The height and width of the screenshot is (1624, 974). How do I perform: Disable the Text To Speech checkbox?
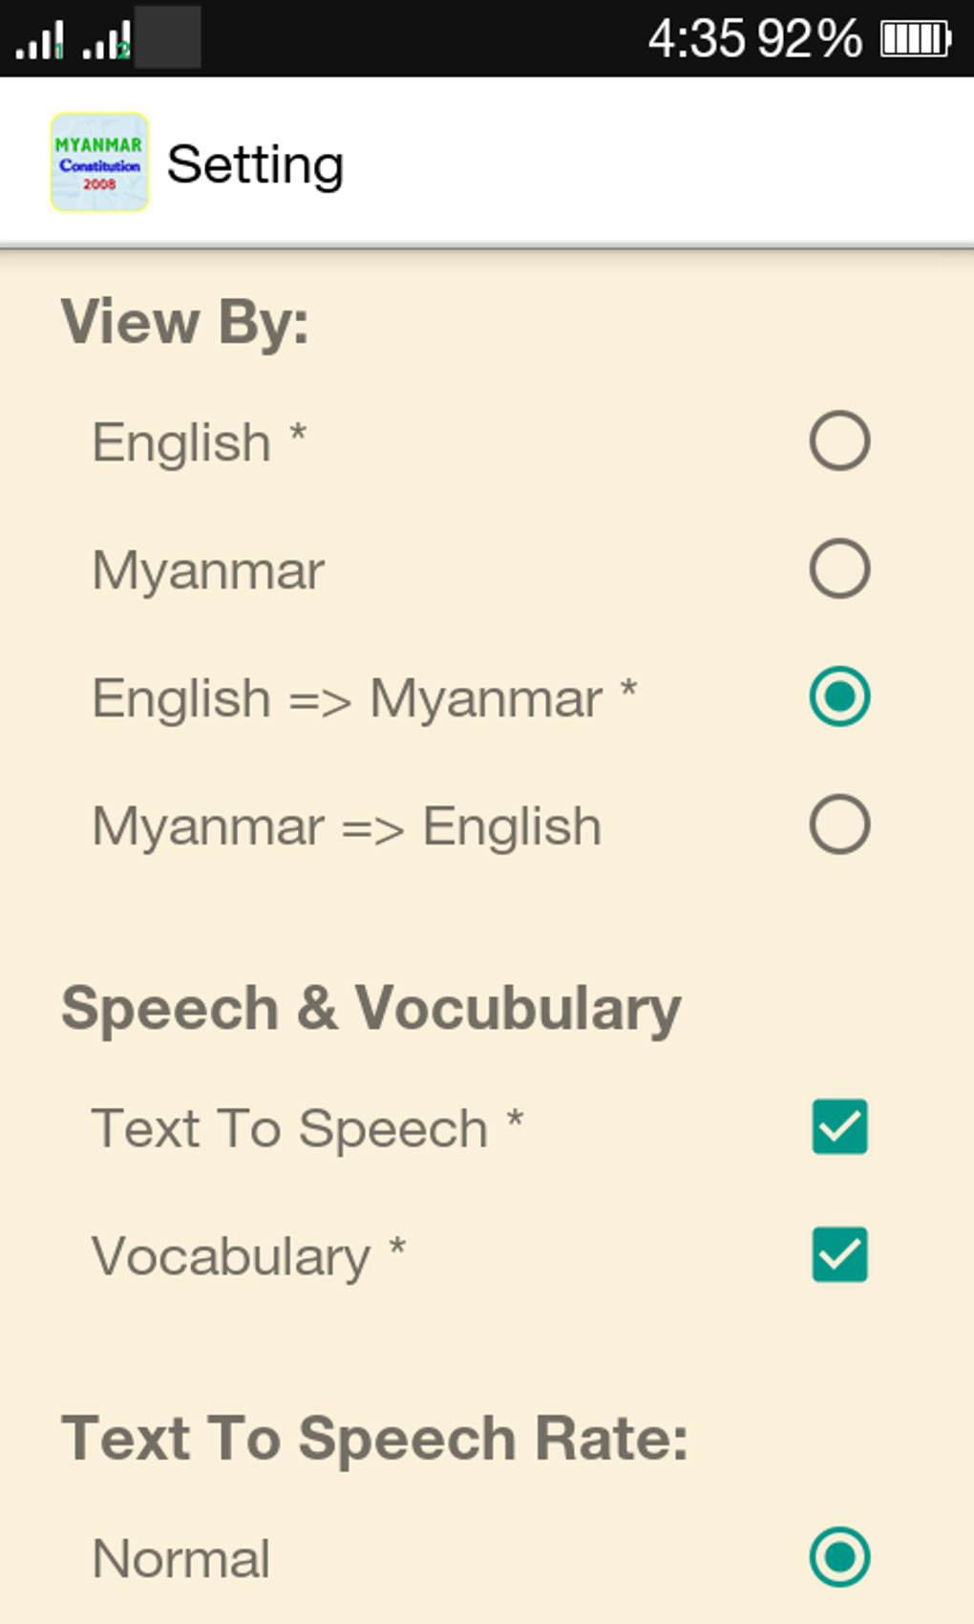838,1128
